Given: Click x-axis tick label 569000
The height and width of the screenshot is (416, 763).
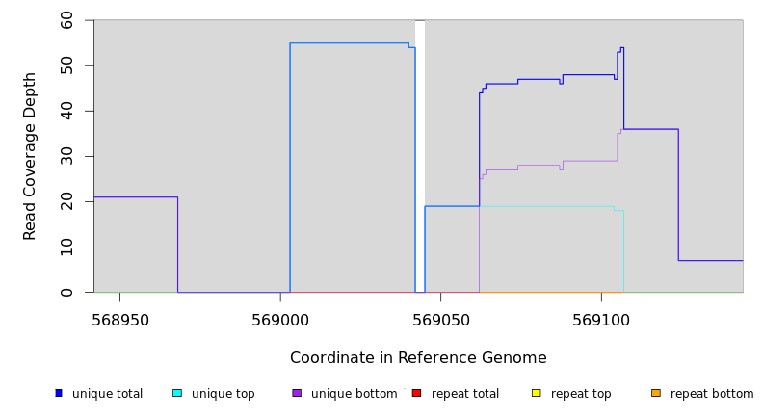Looking at the screenshot, I should 280,320.
